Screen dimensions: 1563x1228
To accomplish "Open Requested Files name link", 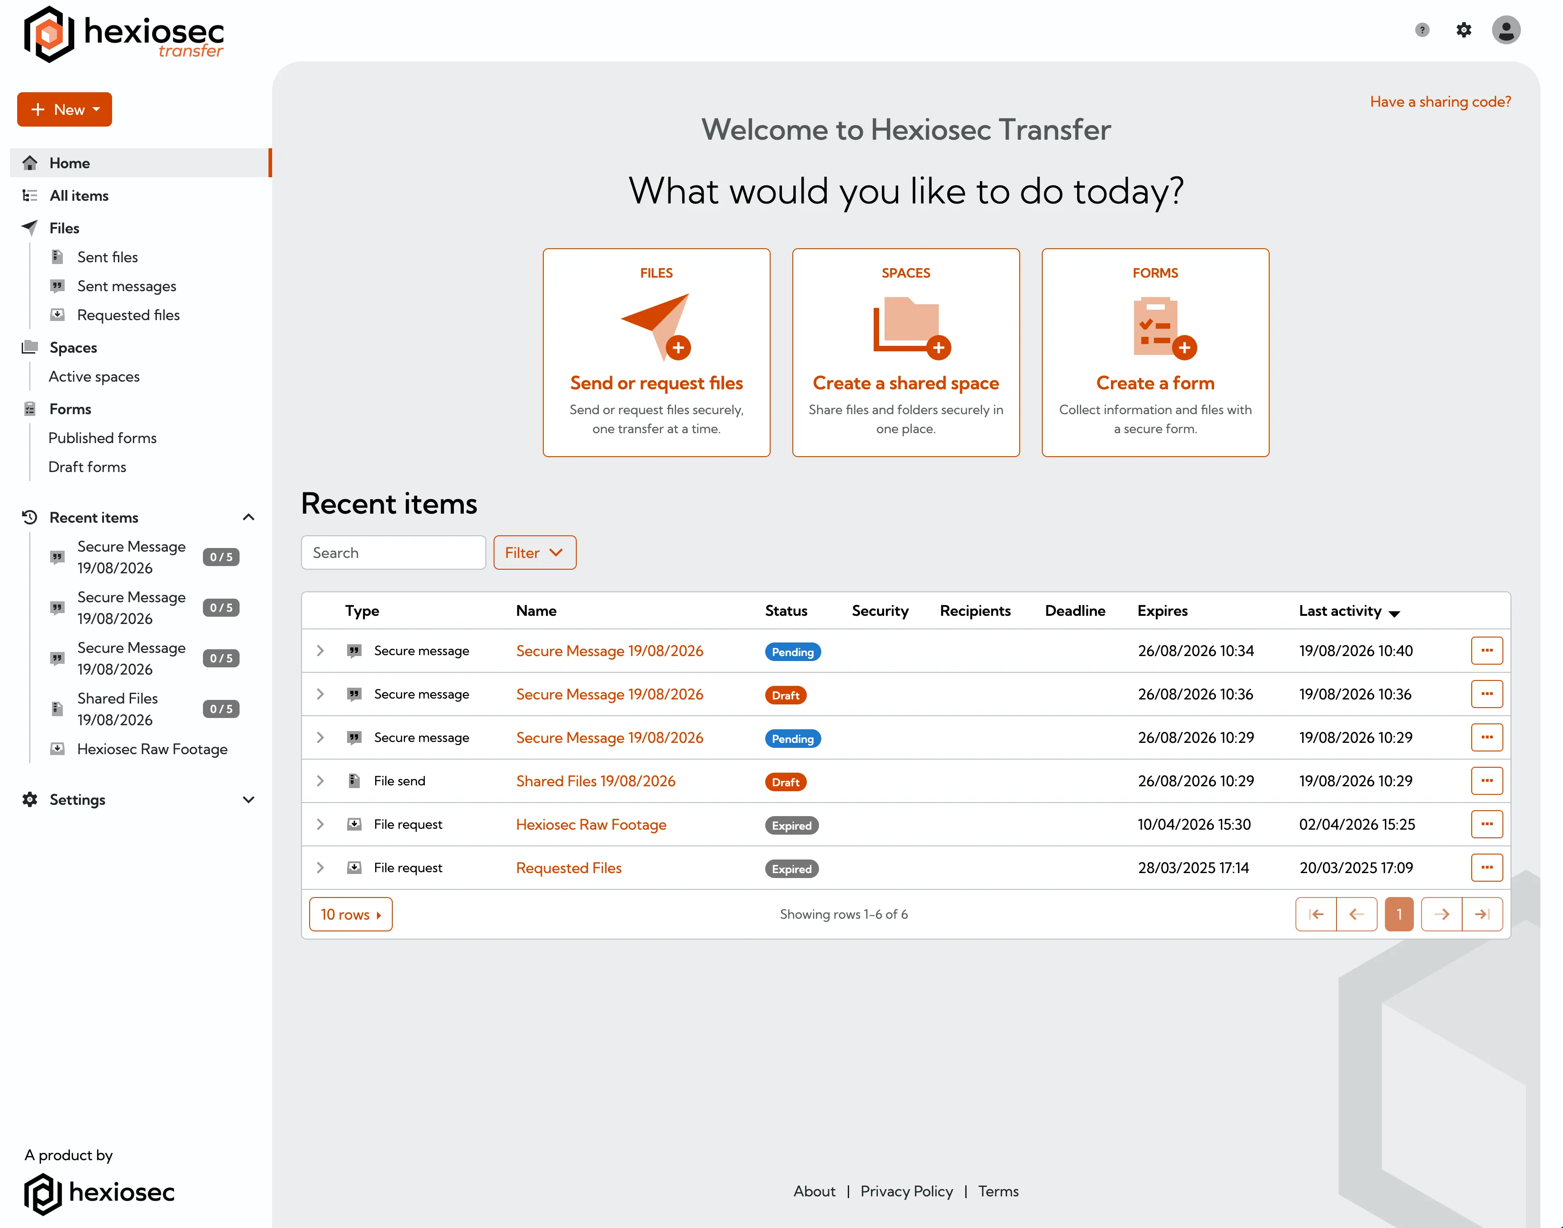I will point(569,868).
